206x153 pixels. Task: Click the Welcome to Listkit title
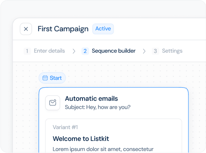click(x=81, y=139)
